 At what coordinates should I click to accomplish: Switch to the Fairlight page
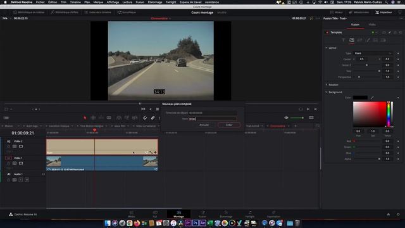[x=250, y=214]
